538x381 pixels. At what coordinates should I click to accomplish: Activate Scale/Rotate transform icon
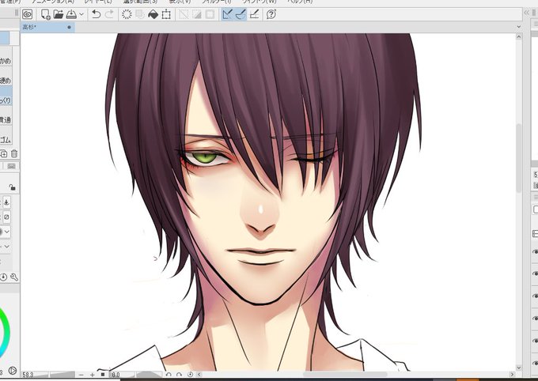pos(166,14)
